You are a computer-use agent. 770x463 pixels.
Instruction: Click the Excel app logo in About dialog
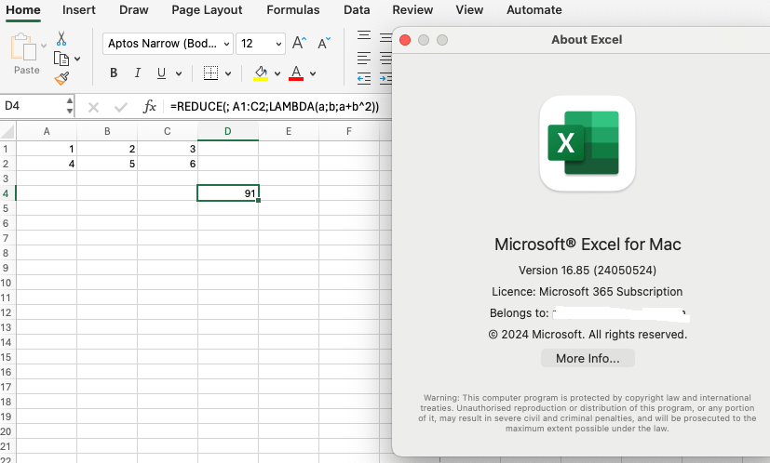[x=587, y=143]
